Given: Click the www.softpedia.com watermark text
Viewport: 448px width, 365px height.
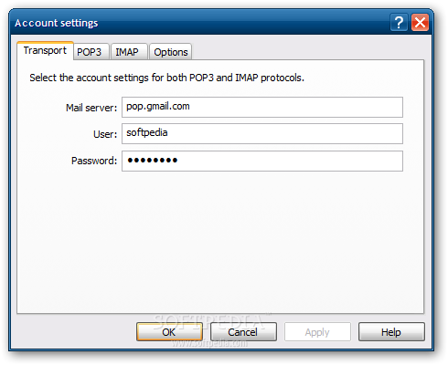Looking at the screenshot, I should (210, 343).
